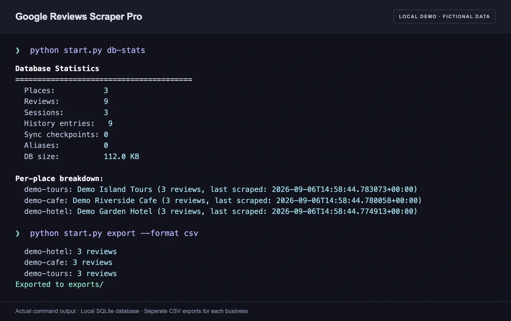The width and height of the screenshot is (511, 321).
Task: Select the 'Sessions:' stat row
Action: (66, 113)
